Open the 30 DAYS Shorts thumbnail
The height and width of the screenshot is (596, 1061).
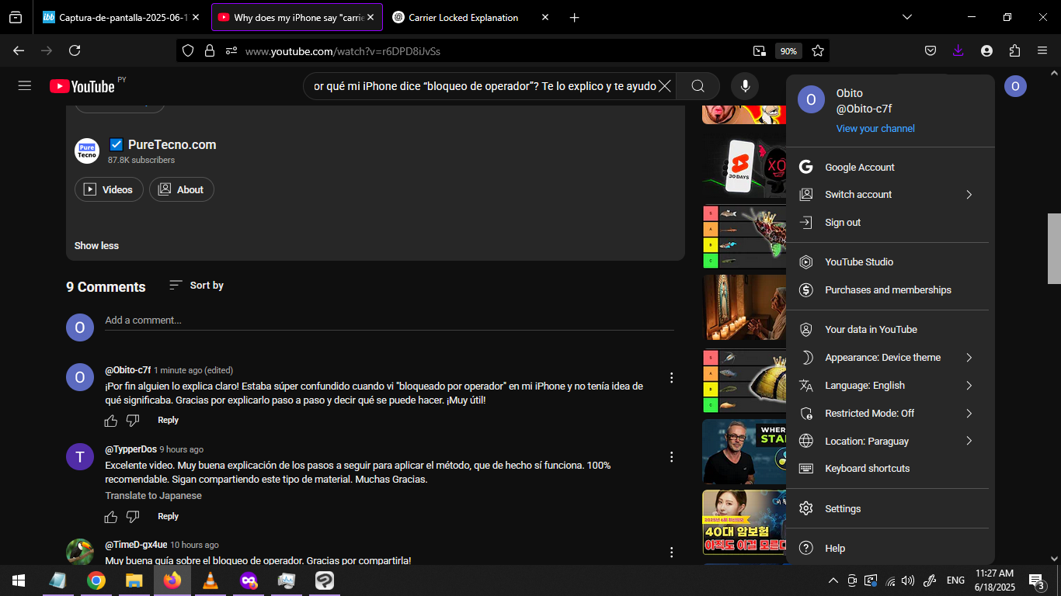(744, 165)
